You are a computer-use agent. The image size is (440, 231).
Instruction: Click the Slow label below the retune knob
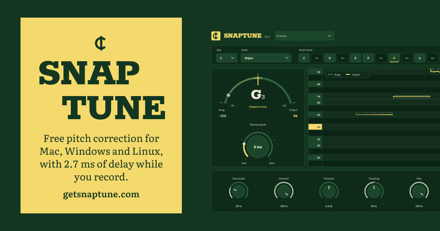tap(272, 163)
